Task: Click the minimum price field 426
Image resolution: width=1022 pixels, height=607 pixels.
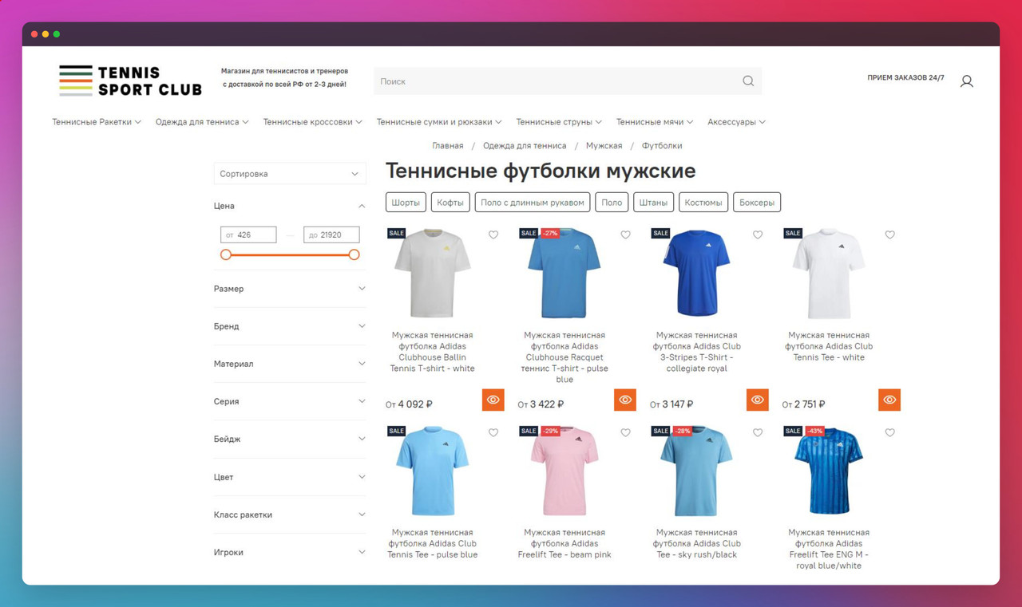Action: (x=248, y=235)
